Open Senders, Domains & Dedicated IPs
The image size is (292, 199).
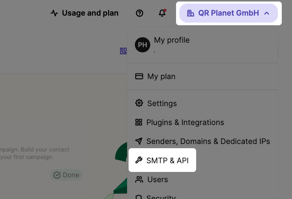point(208,141)
